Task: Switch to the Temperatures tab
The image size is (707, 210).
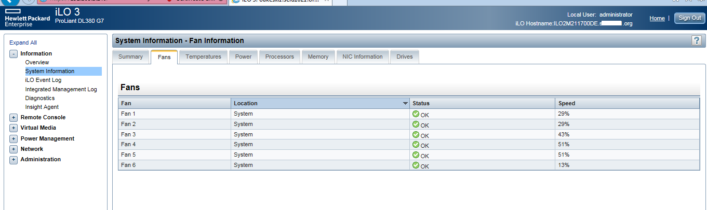Action: pos(203,57)
